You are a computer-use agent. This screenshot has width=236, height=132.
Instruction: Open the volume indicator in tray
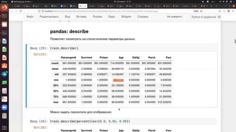[224, 1]
